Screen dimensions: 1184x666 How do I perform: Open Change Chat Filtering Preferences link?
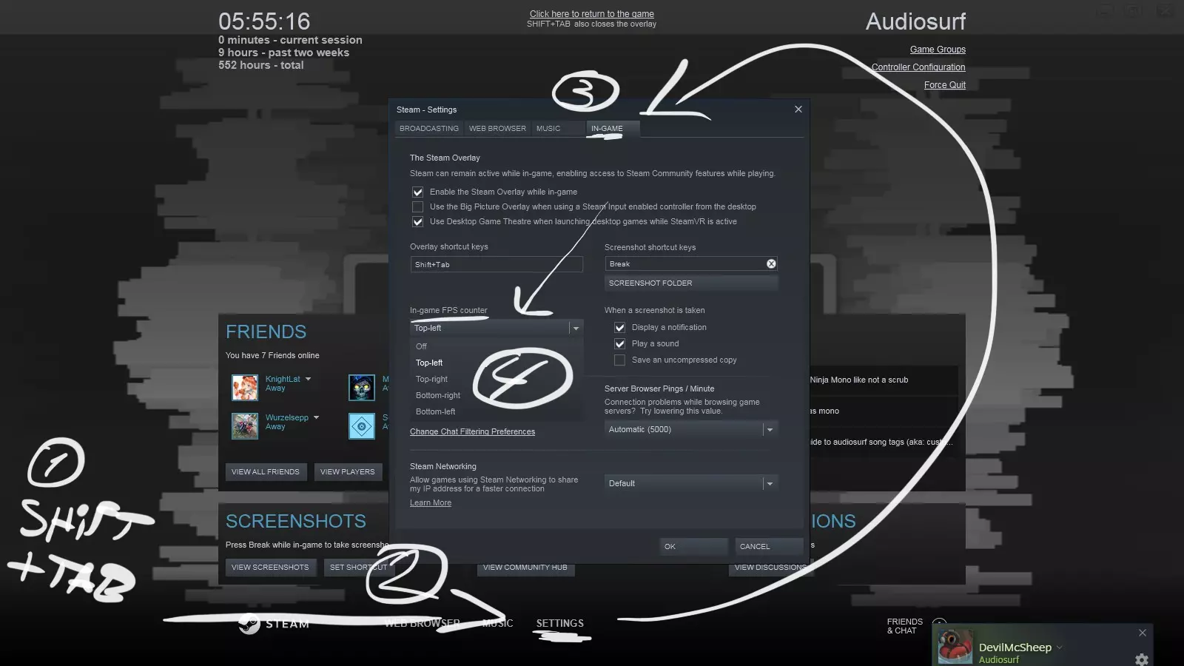(x=472, y=431)
